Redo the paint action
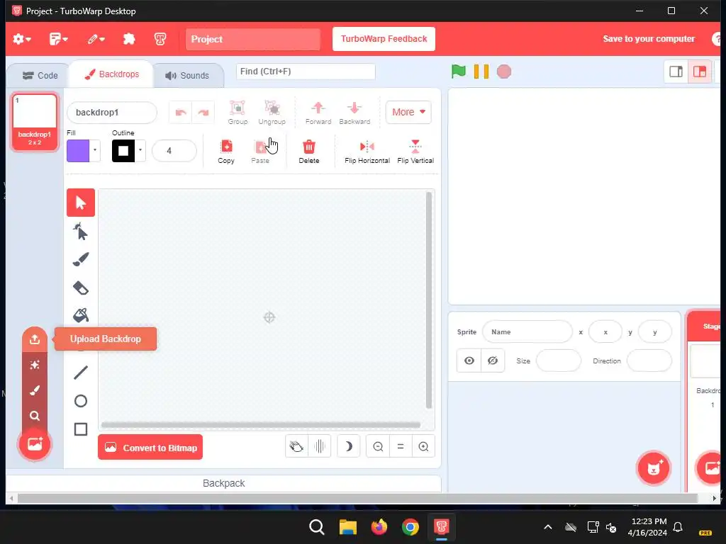Viewport: 726px width, 544px height. point(203,113)
